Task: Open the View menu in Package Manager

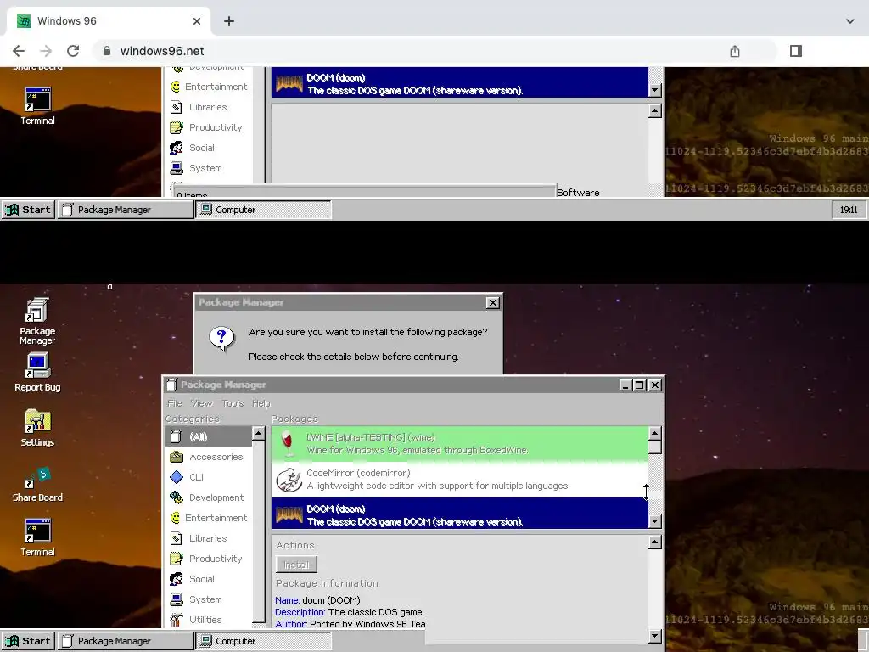Action: click(202, 403)
